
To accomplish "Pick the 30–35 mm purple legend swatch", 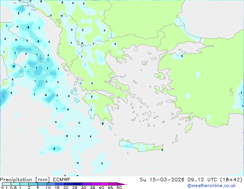I will [86, 184].
